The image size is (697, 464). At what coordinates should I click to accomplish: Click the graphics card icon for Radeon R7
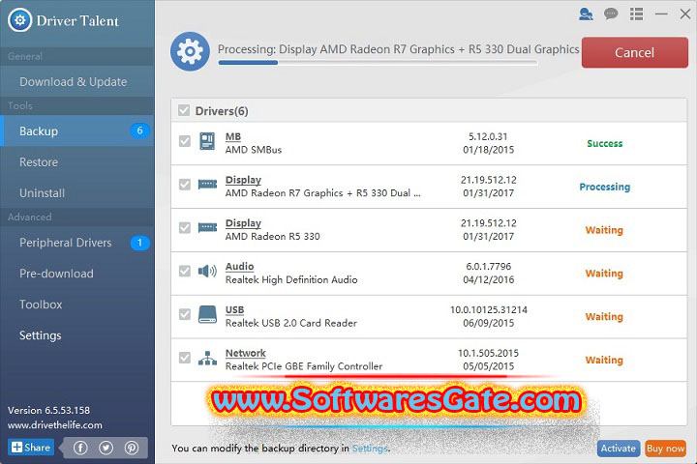pyautogui.click(x=207, y=185)
